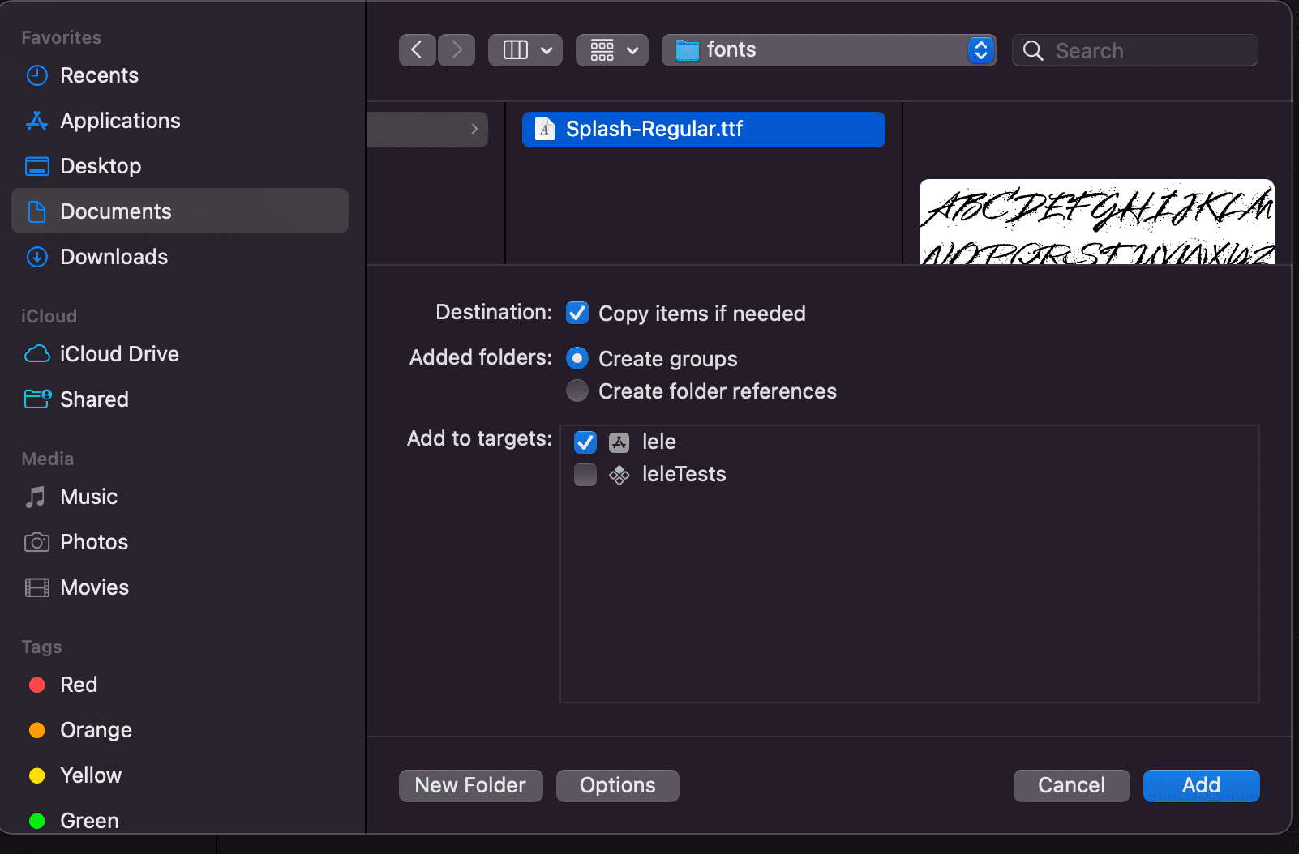Filter by Yellow tag
The width and height of the screenshot is (1299, 854).
[180, 775]
